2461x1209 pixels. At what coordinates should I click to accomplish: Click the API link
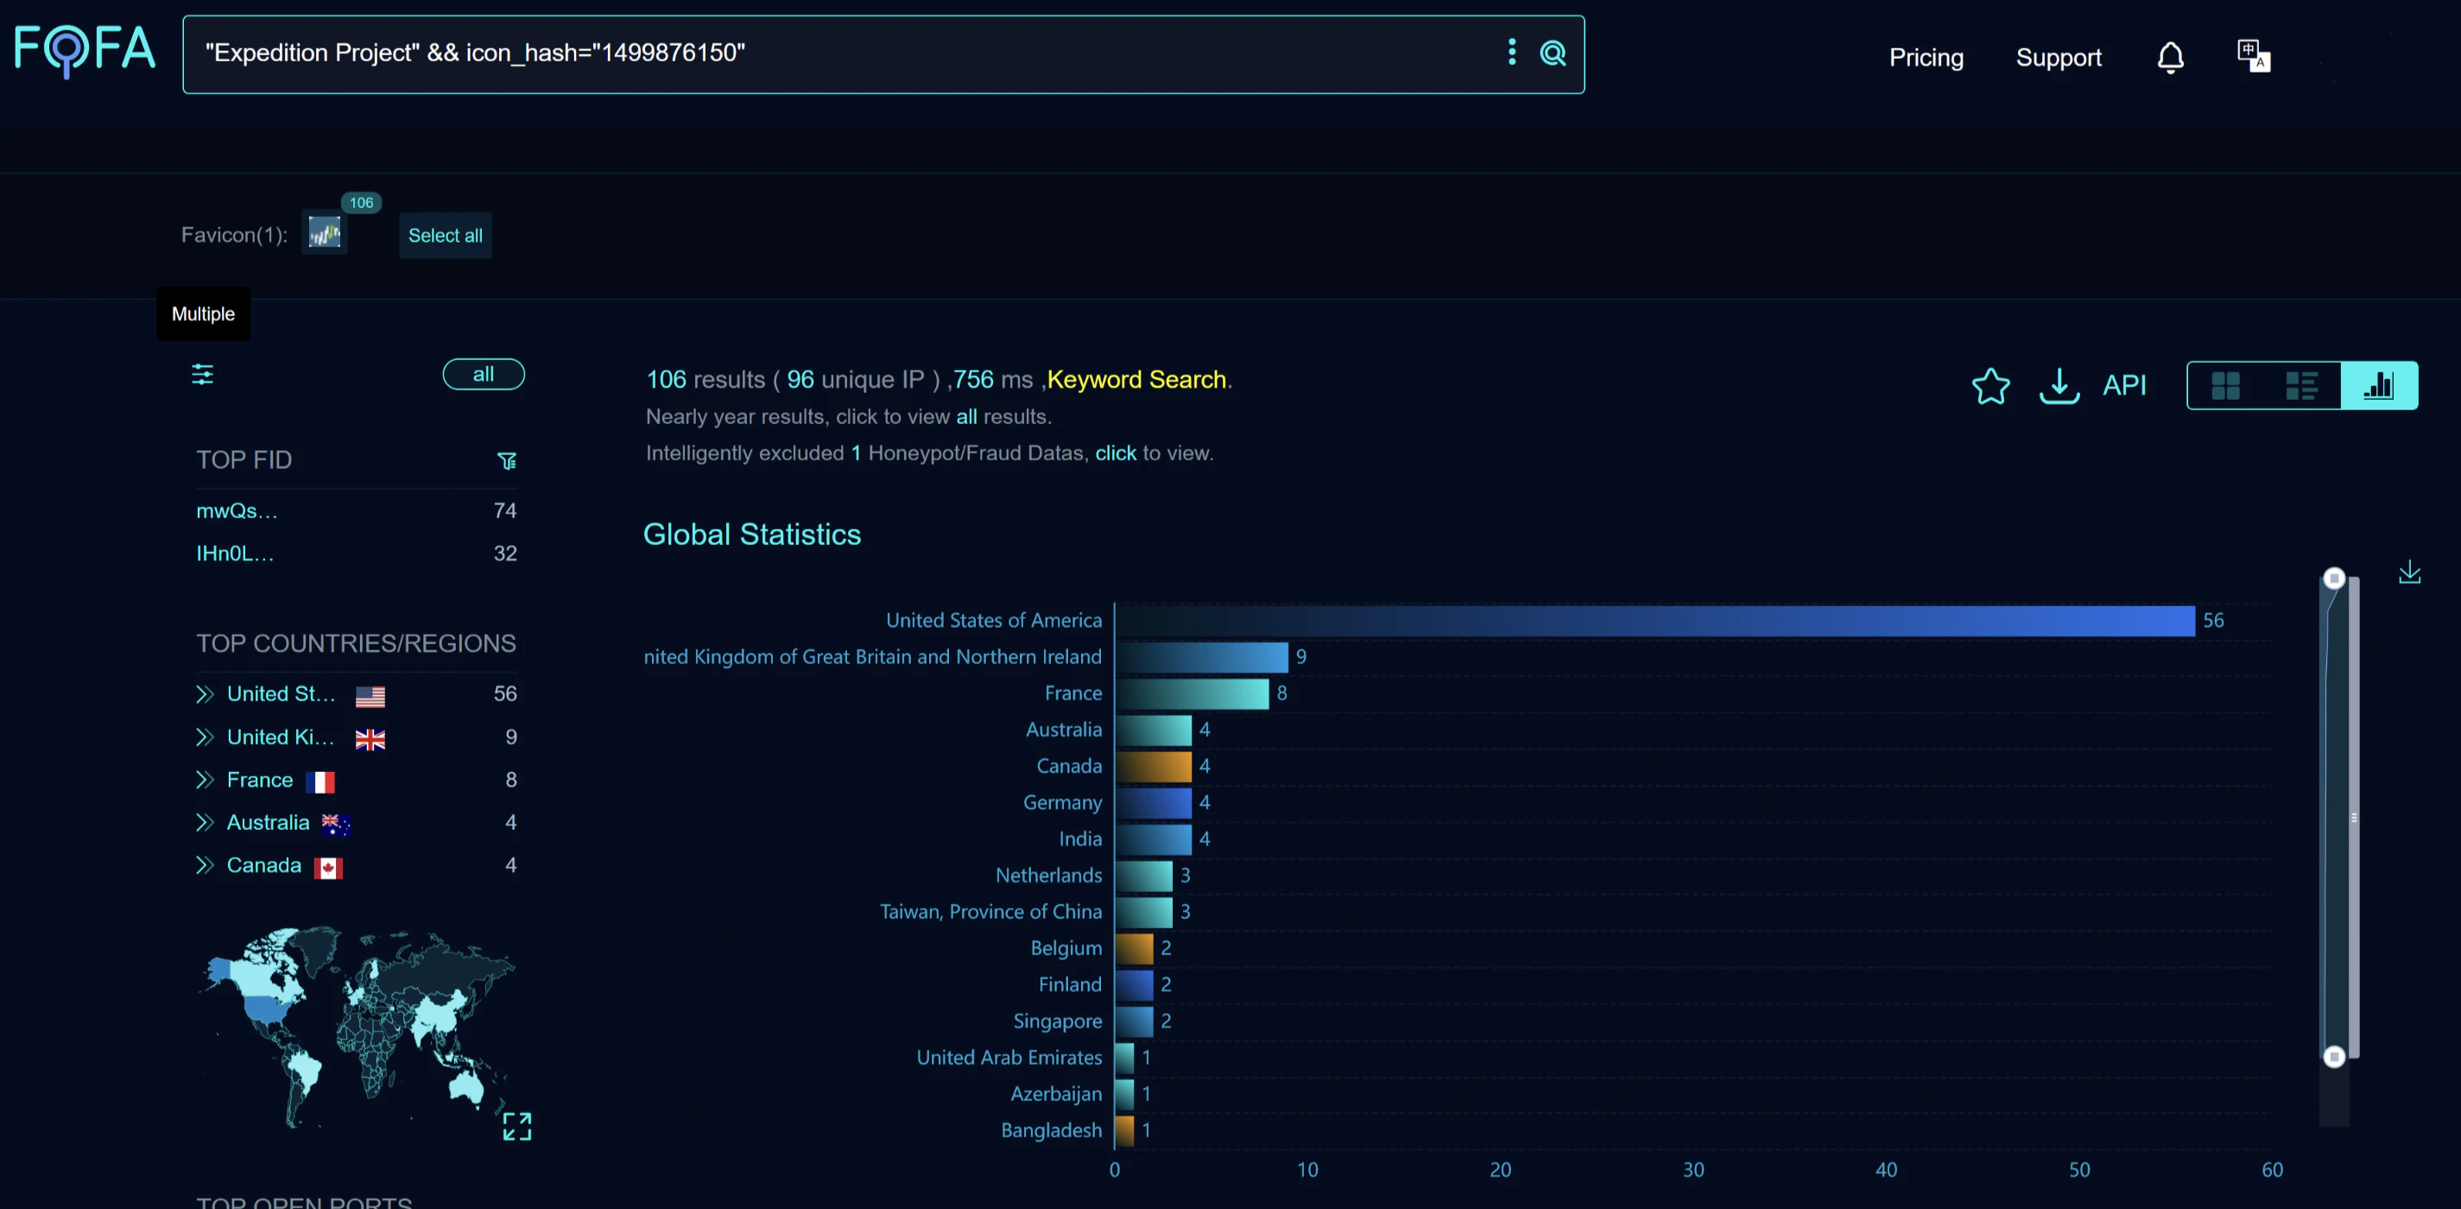(x=2125, y=386)
